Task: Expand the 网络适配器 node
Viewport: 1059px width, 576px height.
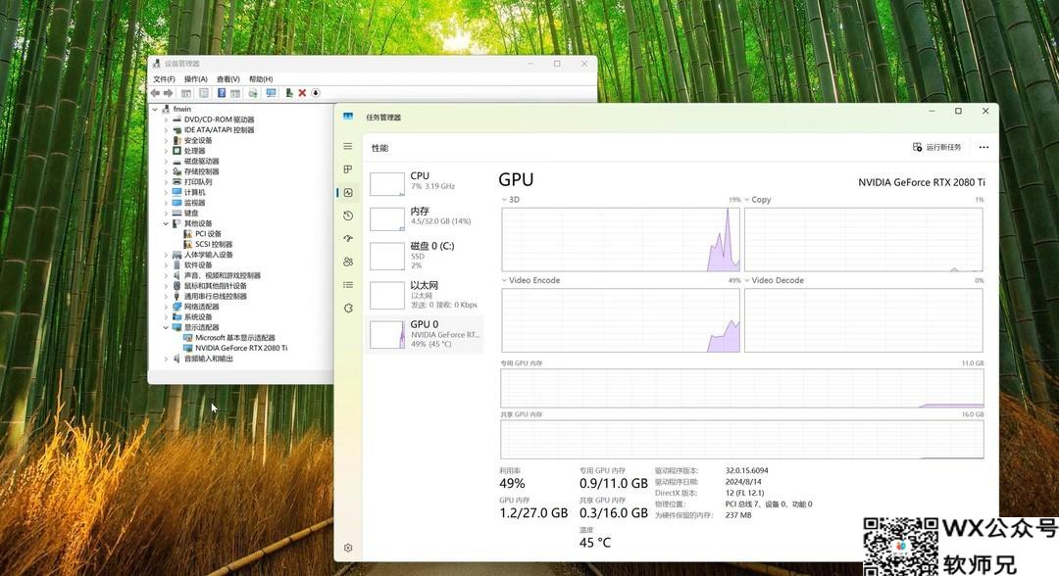Action: (166, 307)
